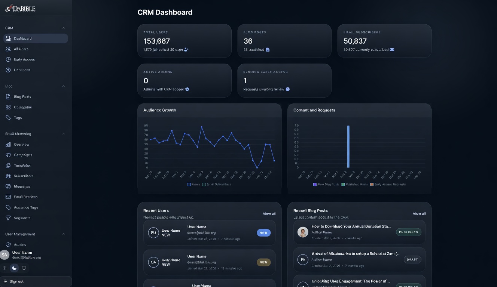This screenshot has height=287, width=497.
Task: Click the Overview bar chart icon
Action: coord(8,145)
